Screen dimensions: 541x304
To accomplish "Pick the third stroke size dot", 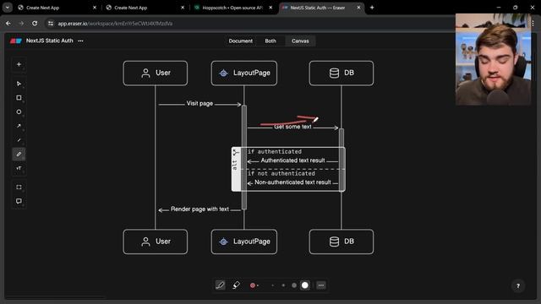I will tap(294, 285).
